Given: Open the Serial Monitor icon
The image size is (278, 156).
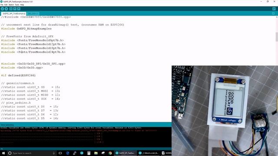Looking at the screenshot, I should click(274, 9).
